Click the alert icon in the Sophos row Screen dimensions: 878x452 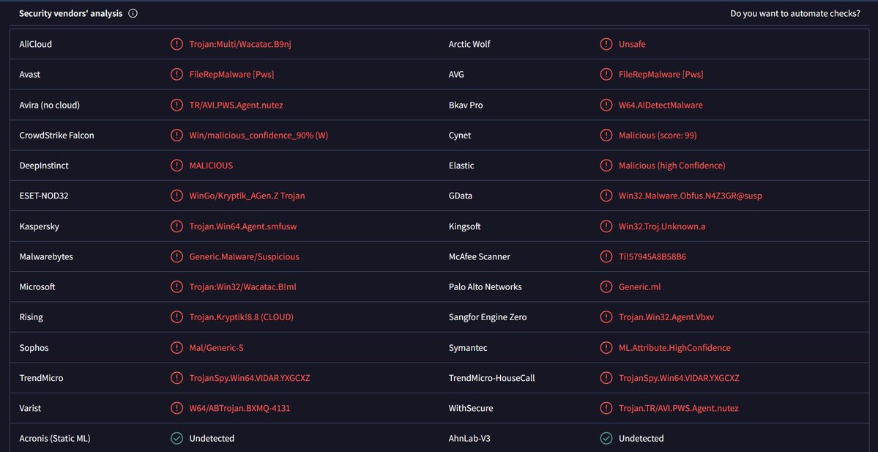[176, 348]
